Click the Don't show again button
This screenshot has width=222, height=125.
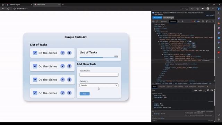168,18
